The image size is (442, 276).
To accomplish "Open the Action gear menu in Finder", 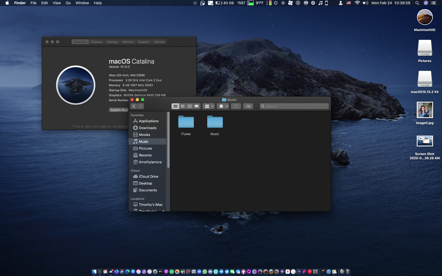I will coord(223,106).
